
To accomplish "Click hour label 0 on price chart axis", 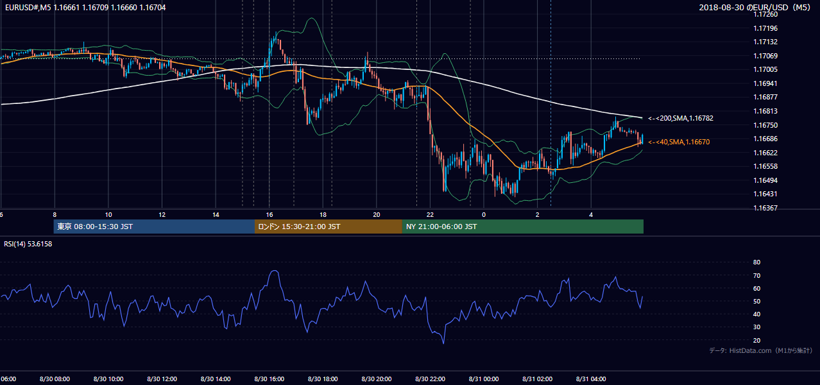I will coord(484,214).
